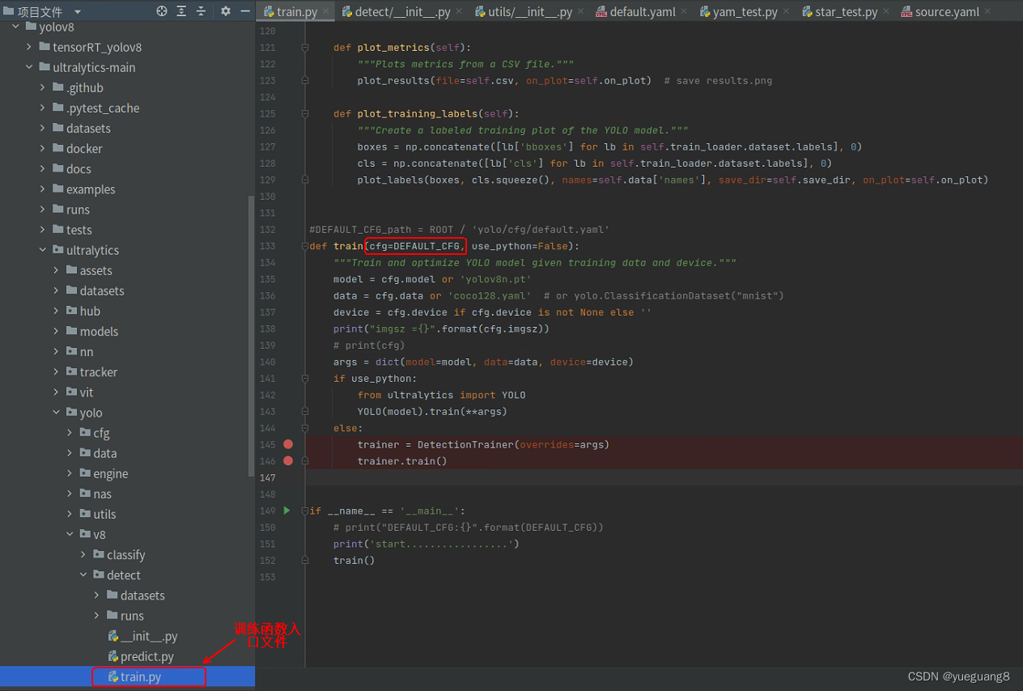Collapse the yolo folder
This screenshot has width=1023, height=691.
click(57, 413)
